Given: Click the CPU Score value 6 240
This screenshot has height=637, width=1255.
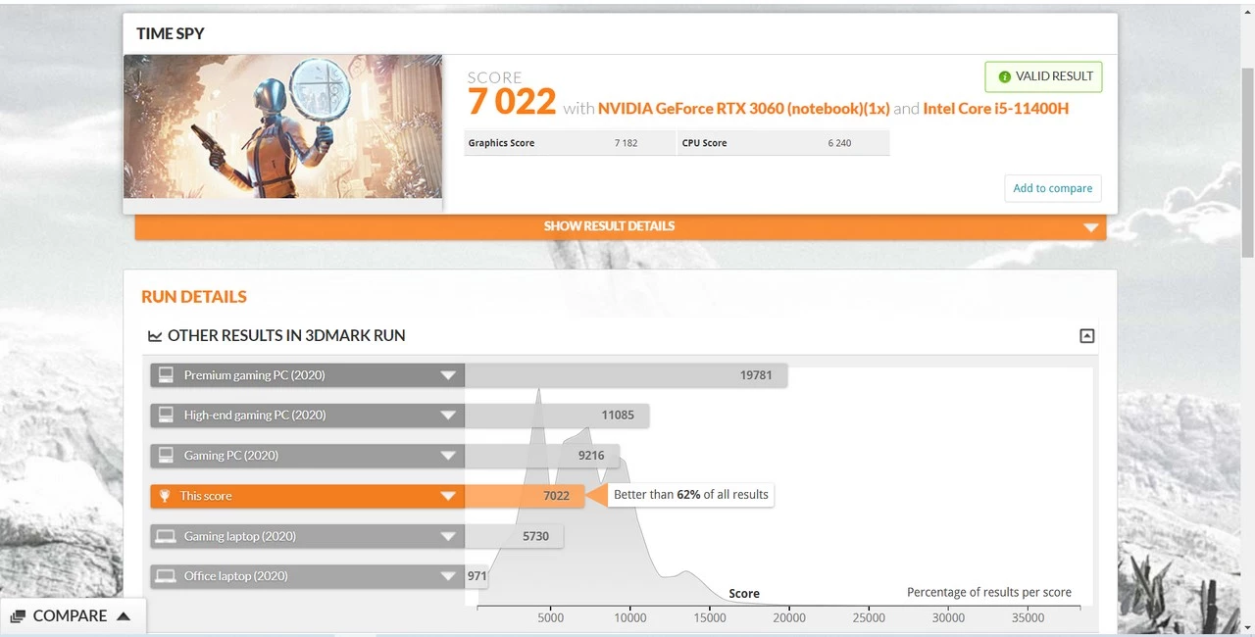Looking at the screenshot, I should pos(839,143).
